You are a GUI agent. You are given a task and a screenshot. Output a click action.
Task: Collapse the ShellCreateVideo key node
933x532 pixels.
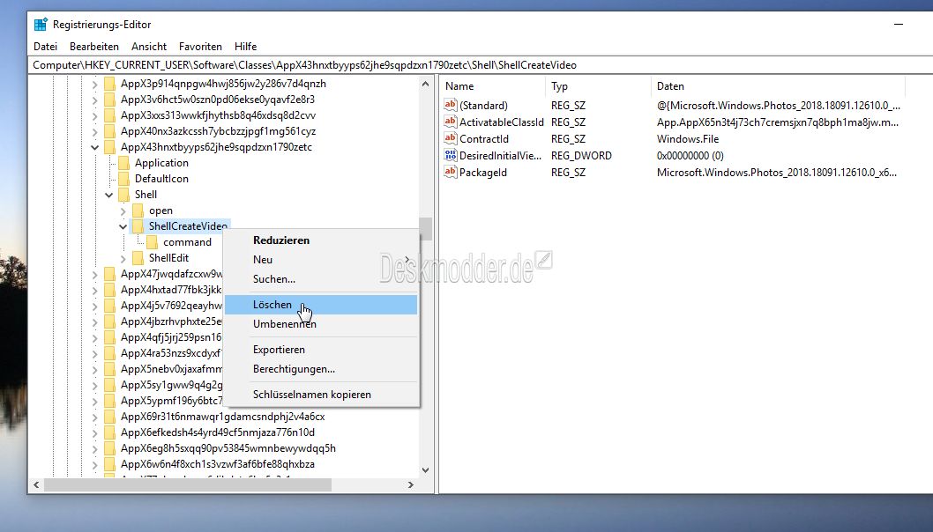point(123,226)
